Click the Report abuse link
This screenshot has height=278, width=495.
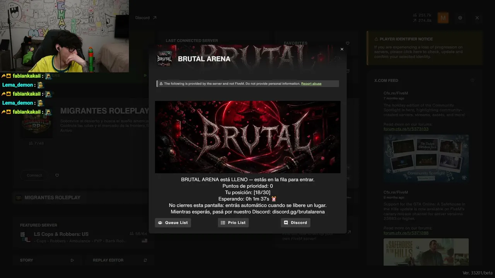[x=311, y=84]
